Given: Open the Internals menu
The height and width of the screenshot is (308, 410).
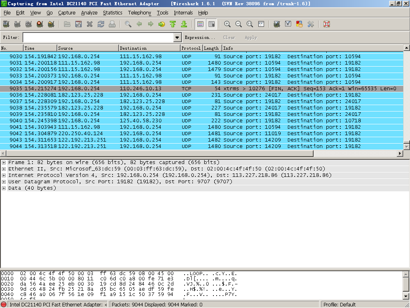Looking at the screenshot, I should tap(183, 12).
